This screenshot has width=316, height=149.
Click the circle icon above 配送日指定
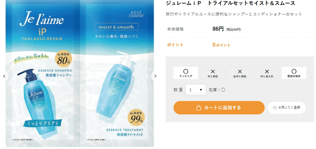(294, 71)
